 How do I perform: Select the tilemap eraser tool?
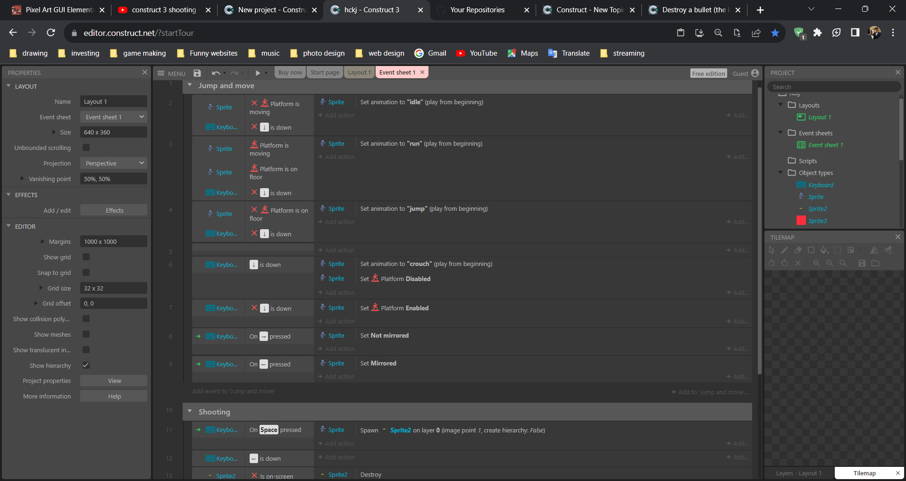pos(797,250)
